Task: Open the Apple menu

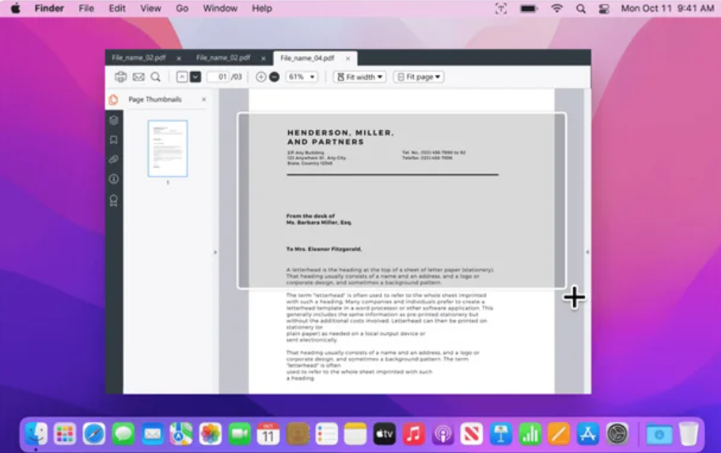Action: [x=15, y=8]
